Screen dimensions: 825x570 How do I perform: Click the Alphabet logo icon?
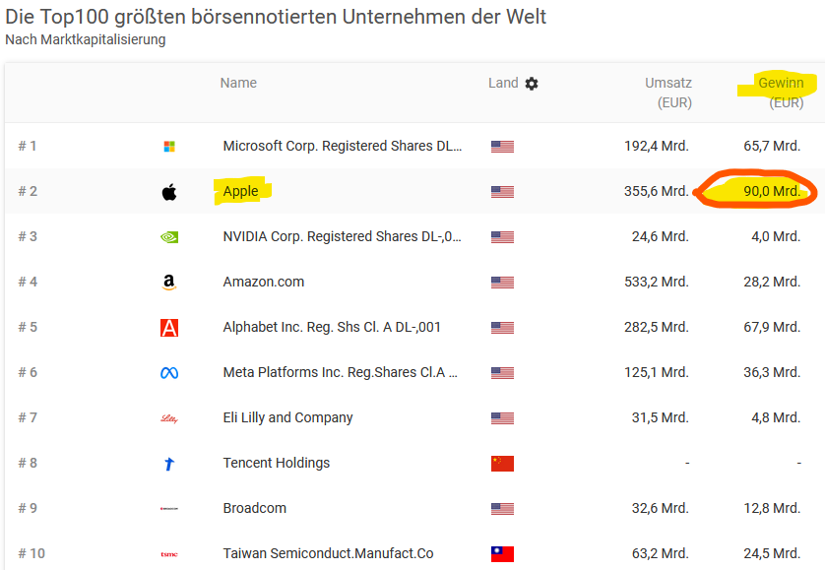[x=169, y=327]
